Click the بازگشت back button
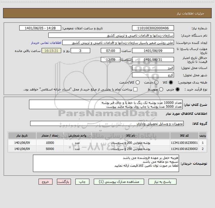Viewport: 215px width, 208px height. [64, 182]
